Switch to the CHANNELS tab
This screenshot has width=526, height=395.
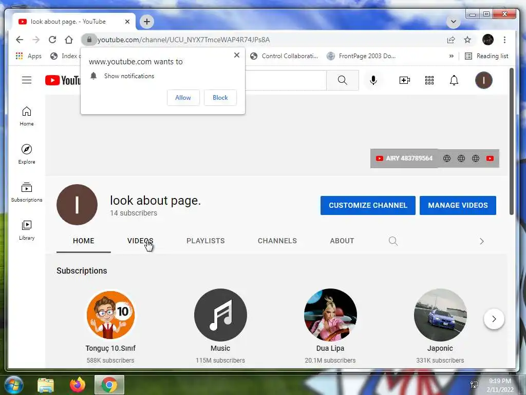coord(277,241)
